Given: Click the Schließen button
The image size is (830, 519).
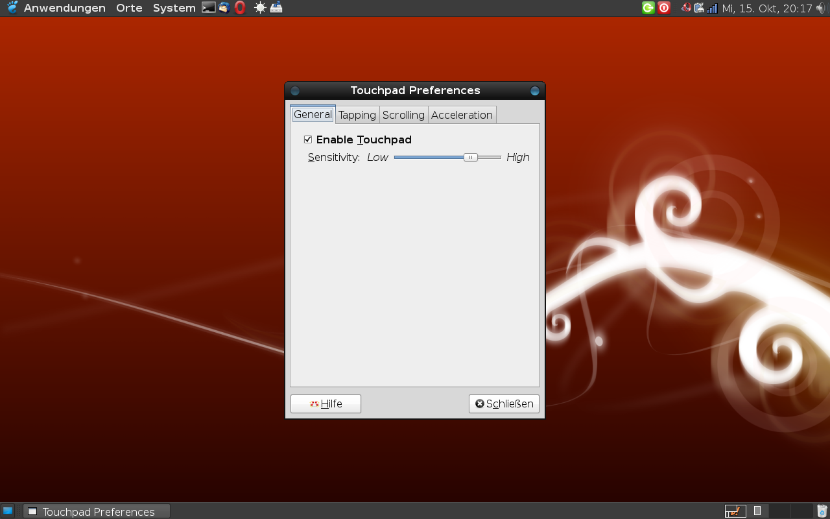Looking at the screenshot, I should [x=504, y=404].
